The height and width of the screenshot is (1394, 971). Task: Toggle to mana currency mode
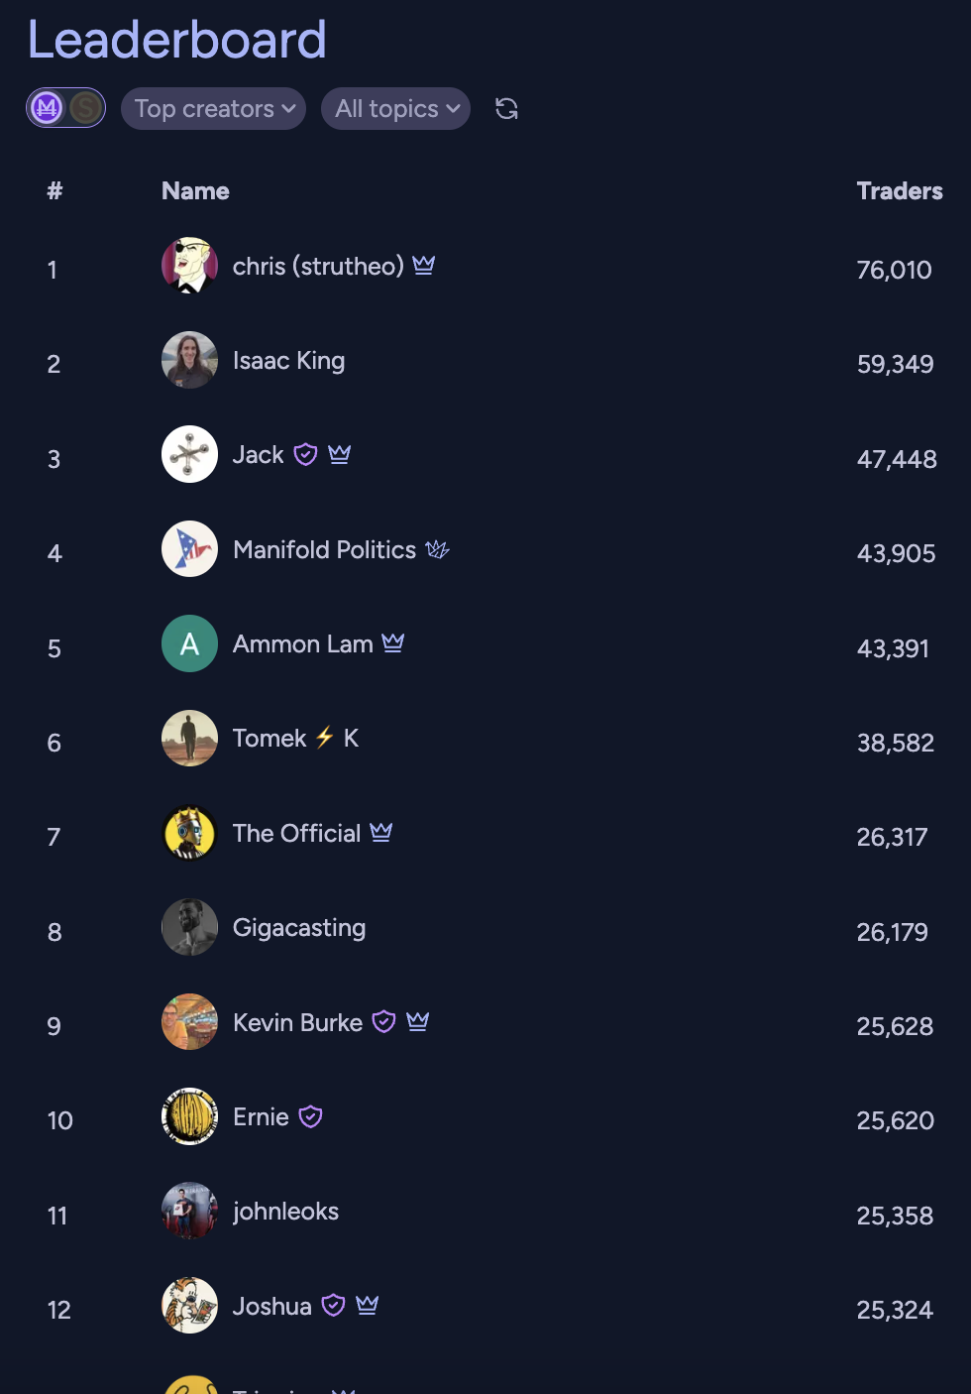47,107
